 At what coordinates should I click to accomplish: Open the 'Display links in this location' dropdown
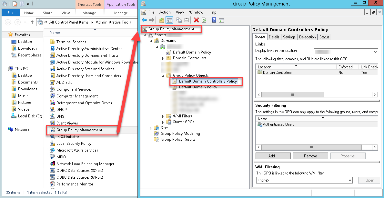(x=346, y=52)
